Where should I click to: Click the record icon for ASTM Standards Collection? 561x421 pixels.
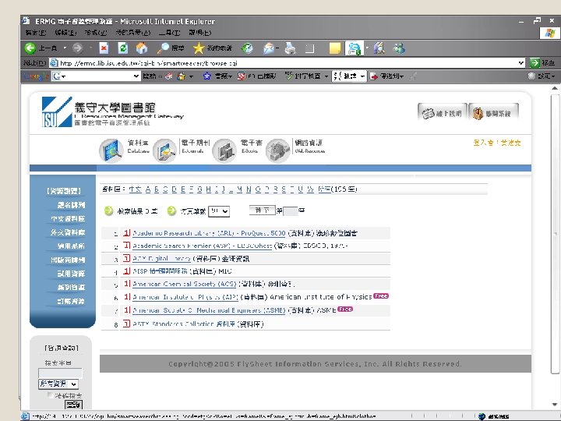point(126,324)
